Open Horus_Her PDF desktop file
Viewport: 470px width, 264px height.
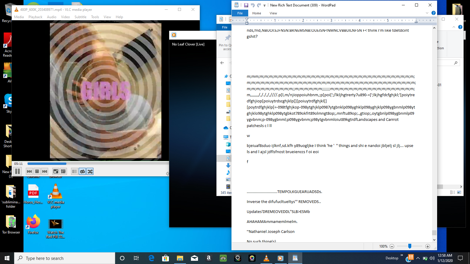pos(33,194)
